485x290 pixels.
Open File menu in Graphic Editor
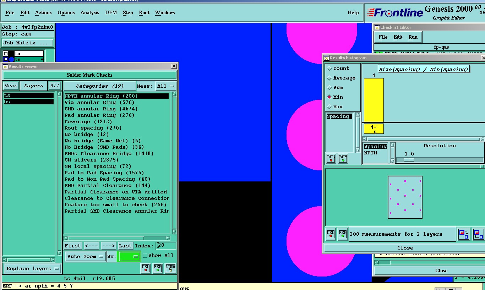click(10, 12)
